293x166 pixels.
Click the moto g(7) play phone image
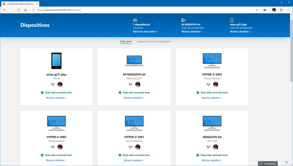[56, 61]
